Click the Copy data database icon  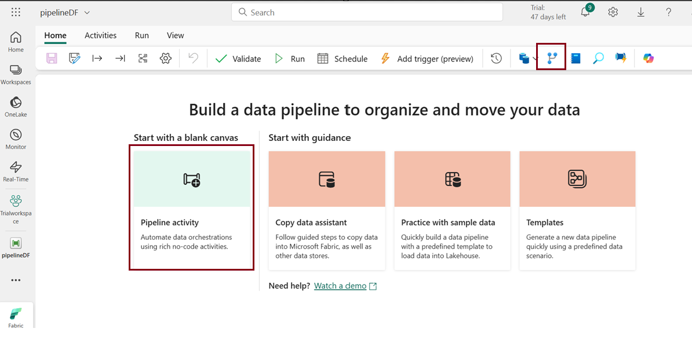(524, 59)
